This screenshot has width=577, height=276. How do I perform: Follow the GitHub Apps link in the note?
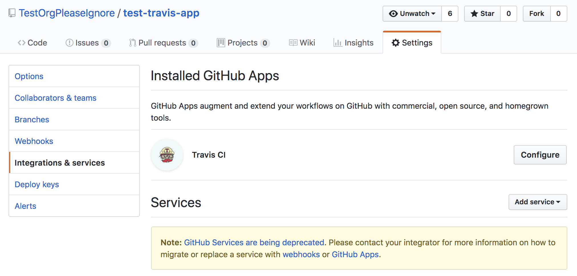point(355,254)
